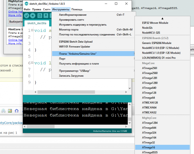Select the sketch_dec08a tab

point(37,23)
